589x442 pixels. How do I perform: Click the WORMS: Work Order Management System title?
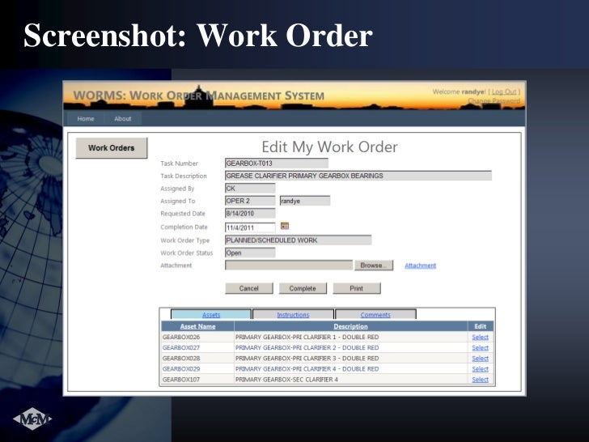coord(199,96)
